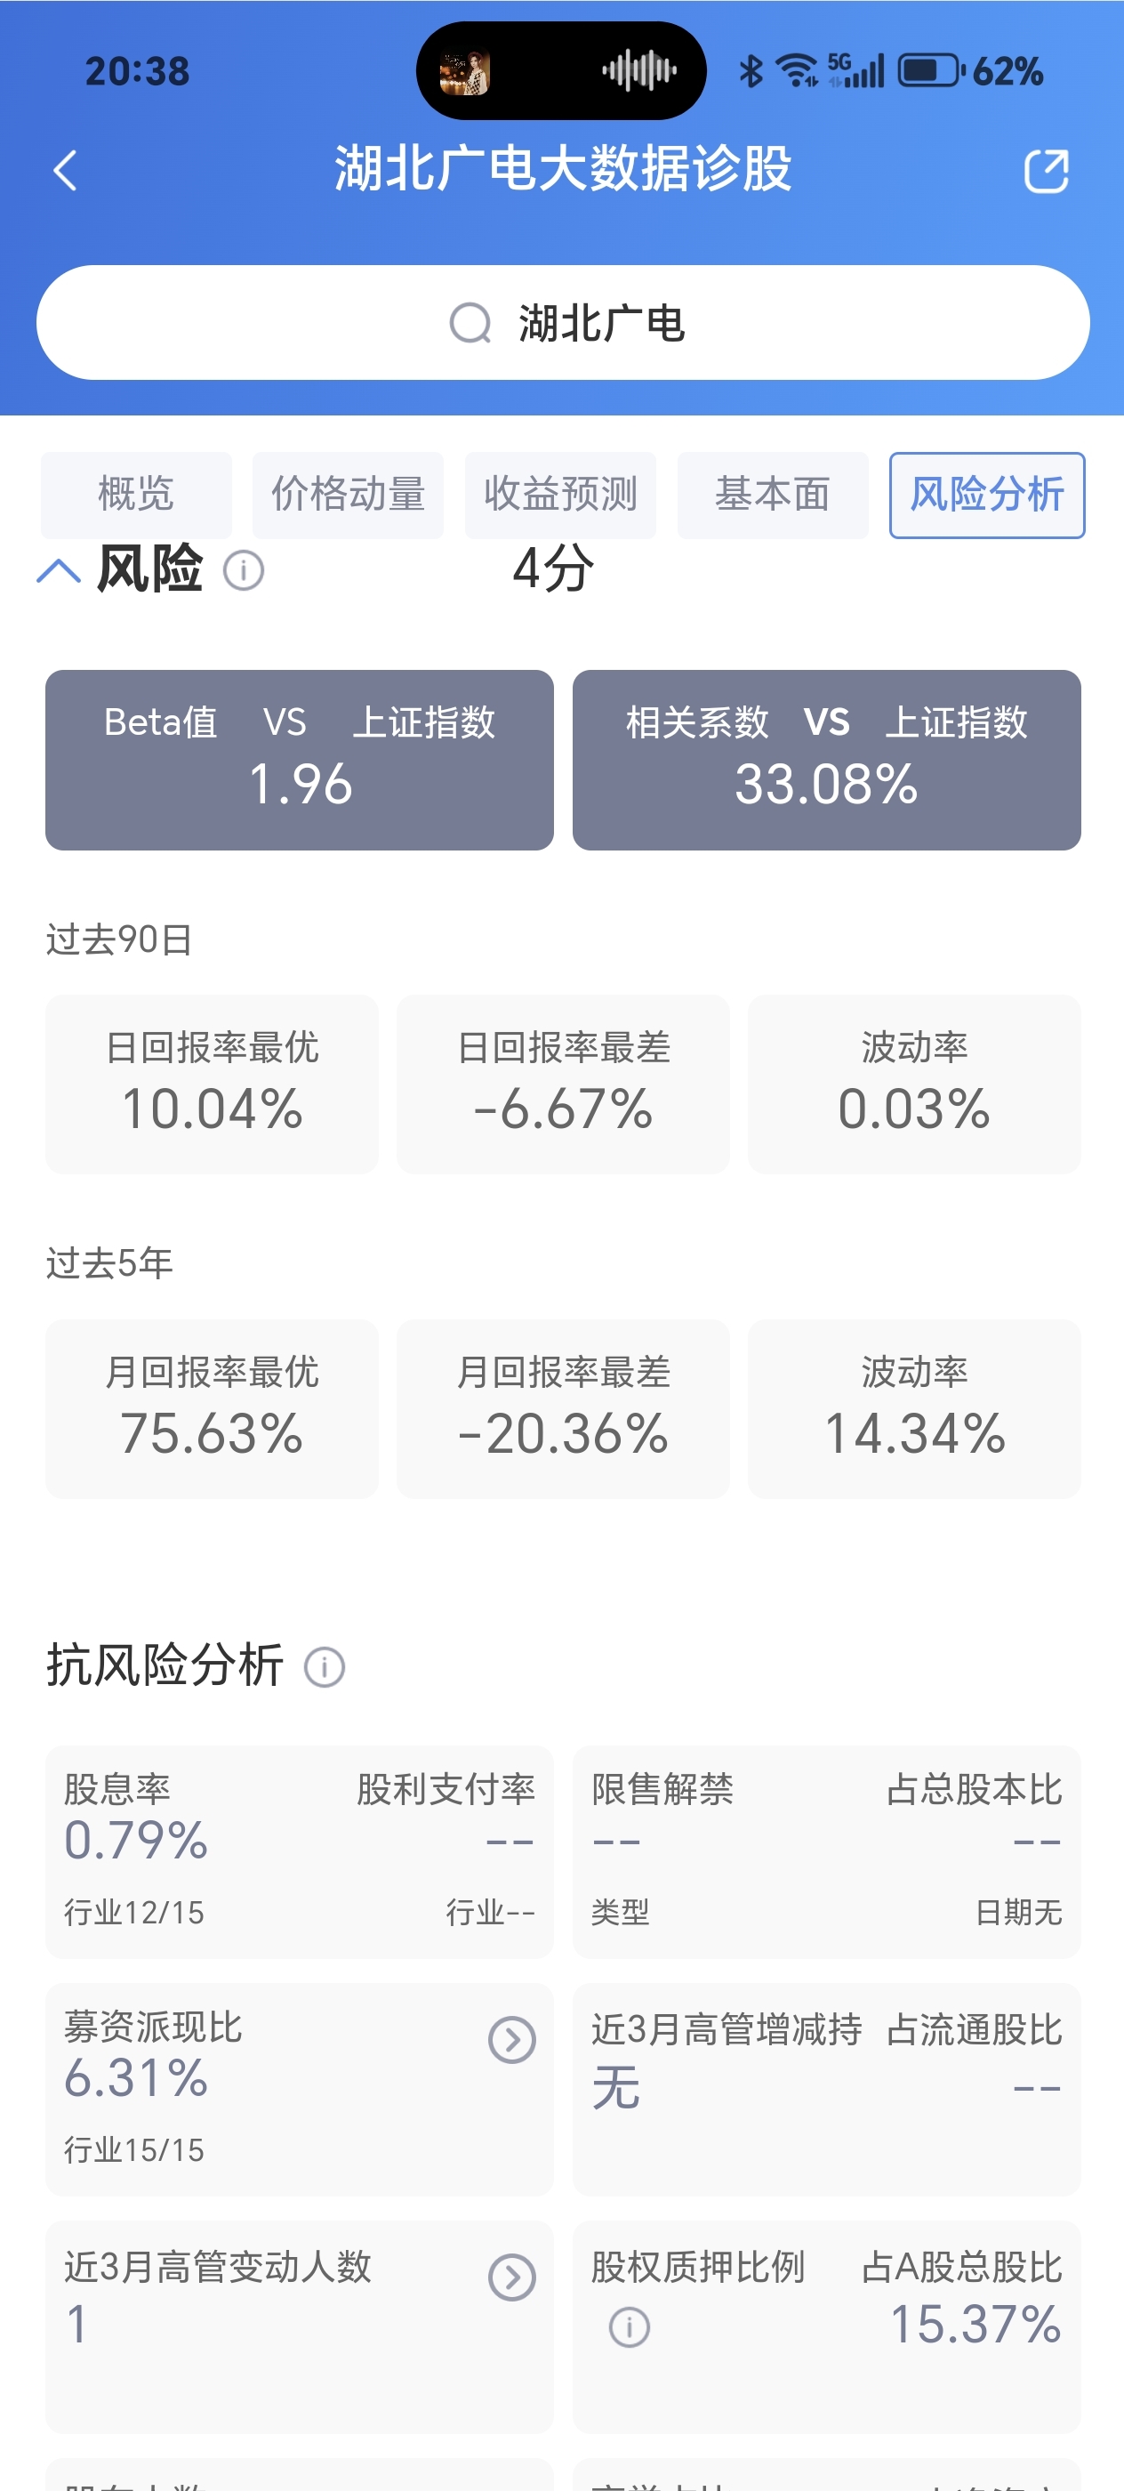
Task: Open info icon next to 风险
Action: [244, 570]
